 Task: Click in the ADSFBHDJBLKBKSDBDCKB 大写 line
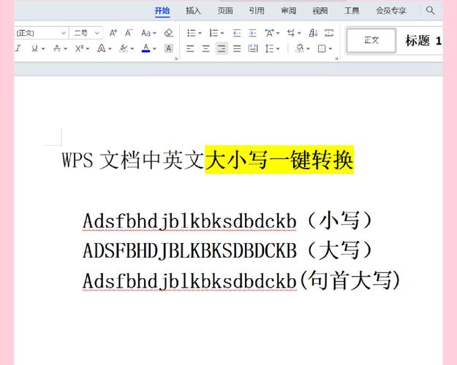pyautogui.click(x=227, y=250)
